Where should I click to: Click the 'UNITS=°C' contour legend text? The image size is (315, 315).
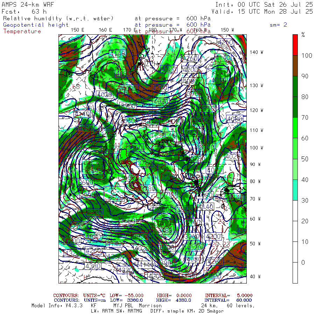point(94,296)
